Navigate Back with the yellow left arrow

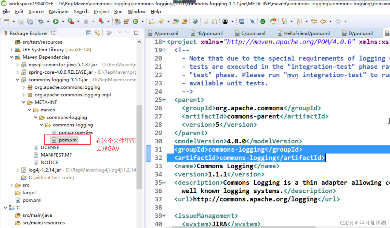click(323, 21)
